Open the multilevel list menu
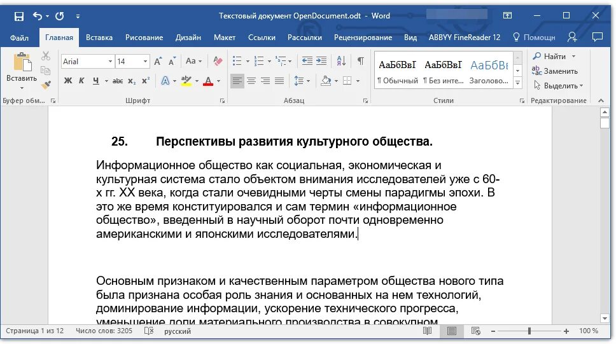The height and width of the screenshot is (344, 616). point(281,61)
